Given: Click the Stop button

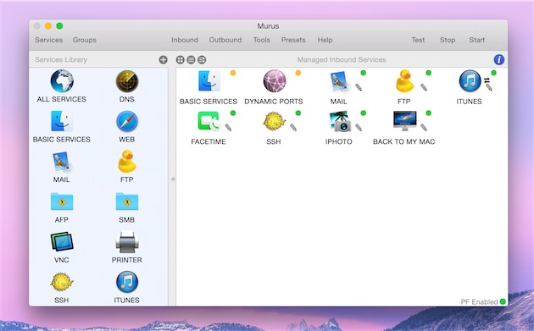Looking at the screenshot, I should coord(448,40).
